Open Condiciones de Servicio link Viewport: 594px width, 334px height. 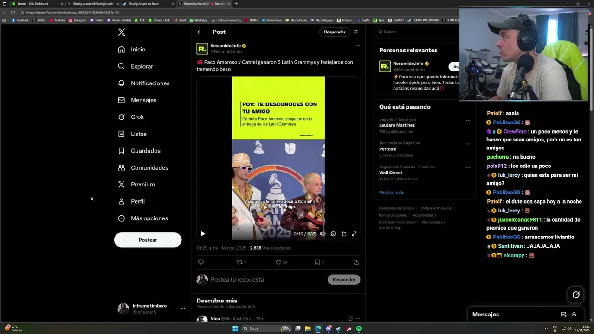(396, 208)
